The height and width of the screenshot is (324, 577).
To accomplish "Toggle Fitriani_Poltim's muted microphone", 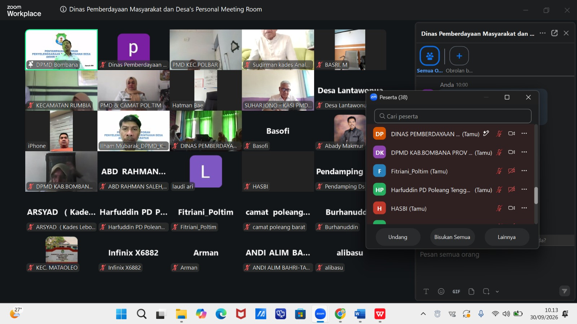I will pos(499,171).
